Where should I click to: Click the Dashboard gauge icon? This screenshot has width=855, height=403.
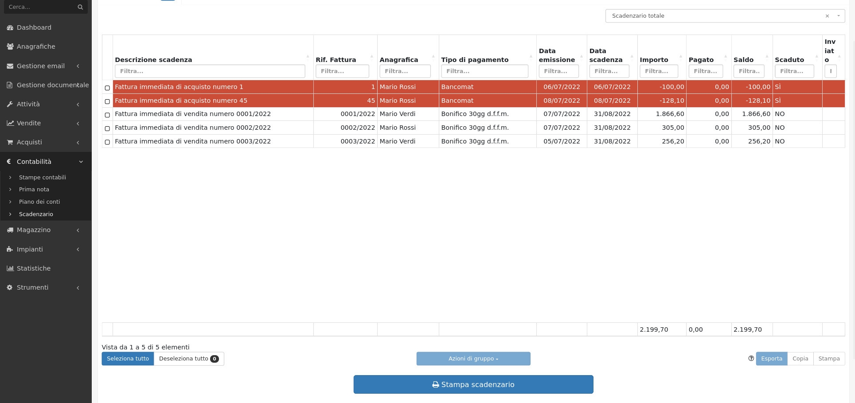click(10, 27)
